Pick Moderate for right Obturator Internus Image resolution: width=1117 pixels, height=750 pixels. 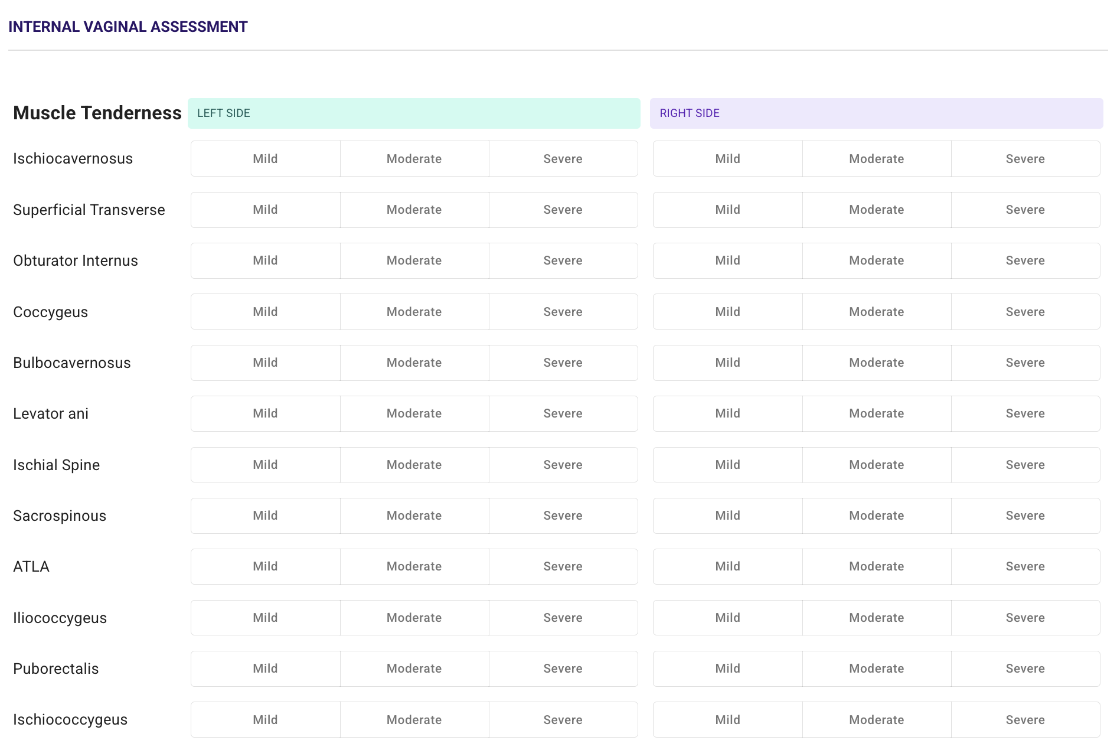pyautogui.click(x=876, y=260)
